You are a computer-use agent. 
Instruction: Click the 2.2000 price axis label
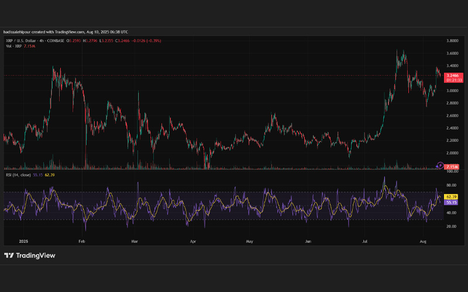pyautogui.click(x=452, y=140)
